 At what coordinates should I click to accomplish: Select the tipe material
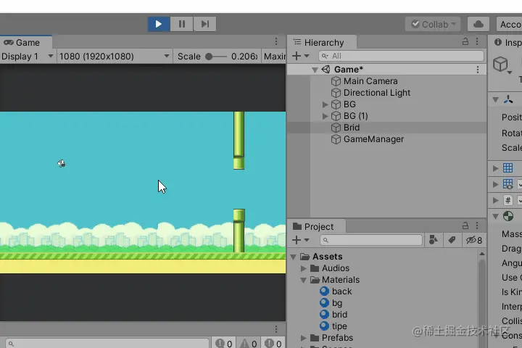[339, 326]
